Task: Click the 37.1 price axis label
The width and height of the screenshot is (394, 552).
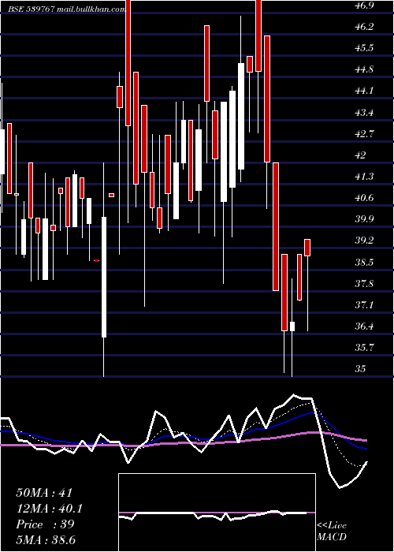Action: coord(364,305)
